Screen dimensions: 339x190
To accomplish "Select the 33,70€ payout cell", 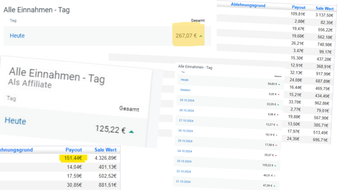I will (295, 102).
